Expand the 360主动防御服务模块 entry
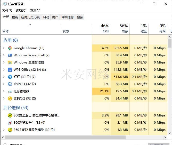The height and width of the screenshot is (145, 172). pos(4,130)
